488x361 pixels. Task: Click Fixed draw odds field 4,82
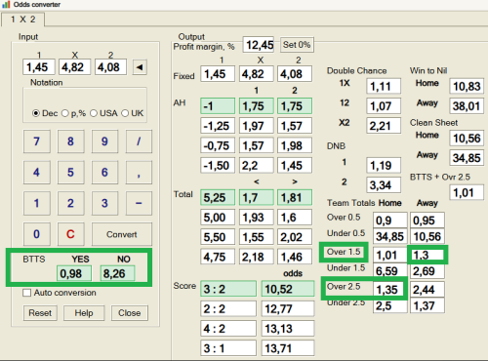257,74
